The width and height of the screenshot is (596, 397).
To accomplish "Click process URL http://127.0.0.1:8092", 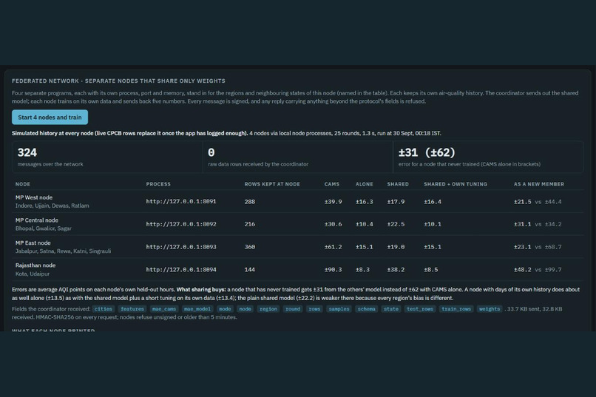I will [x=181, y=224].
